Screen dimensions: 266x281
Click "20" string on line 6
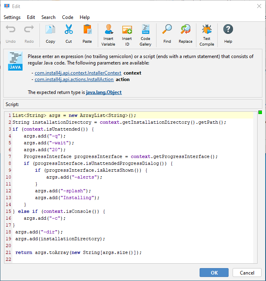[55, 150]
